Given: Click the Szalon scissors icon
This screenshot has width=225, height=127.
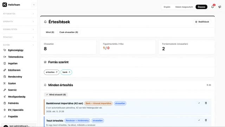Looking at the screenshot, I should [5, 83].
